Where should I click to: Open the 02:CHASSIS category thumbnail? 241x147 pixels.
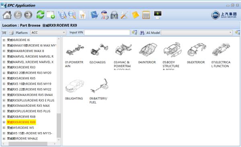[99, 50]
